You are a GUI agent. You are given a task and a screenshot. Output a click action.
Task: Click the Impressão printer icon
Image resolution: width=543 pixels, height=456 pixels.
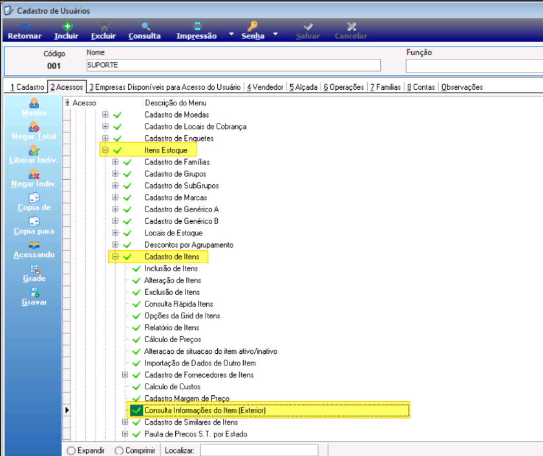[197, 26]
